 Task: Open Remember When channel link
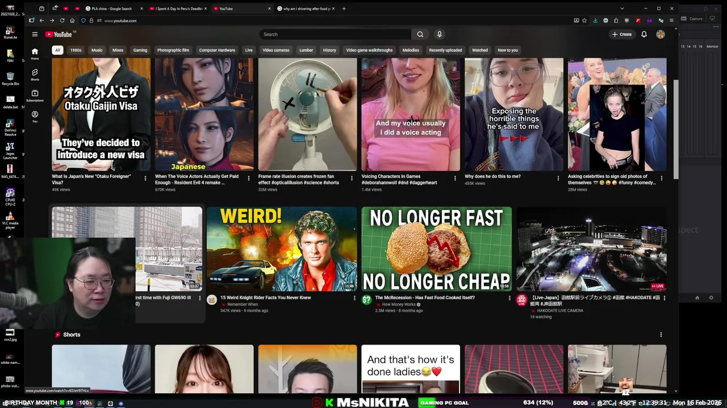click(243, 304)
